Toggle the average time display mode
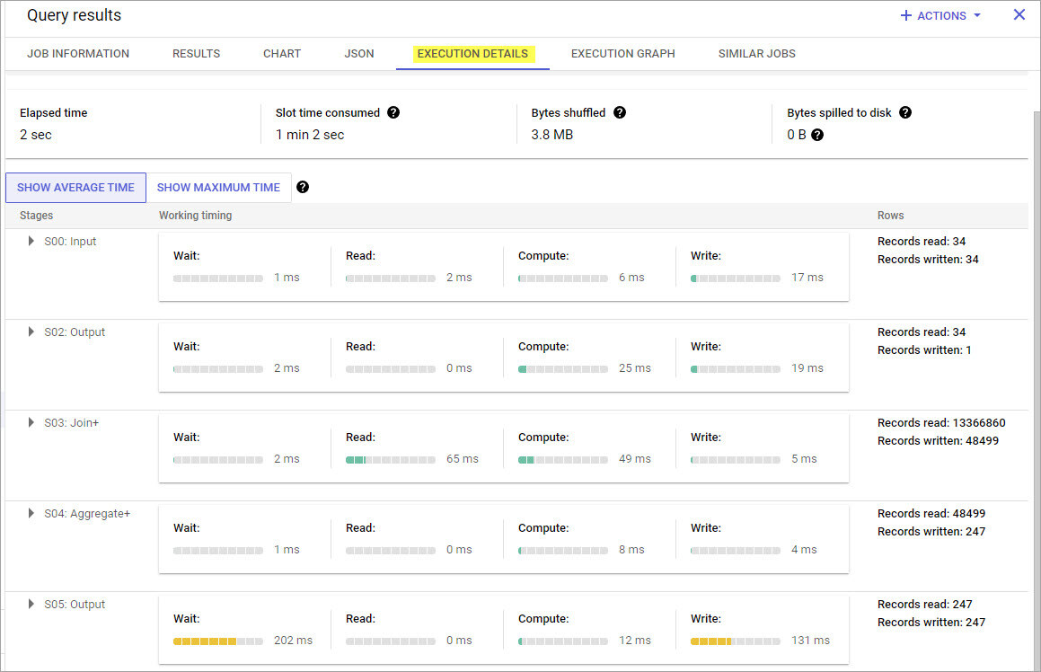1041x672 pixels. click(75, 187)
